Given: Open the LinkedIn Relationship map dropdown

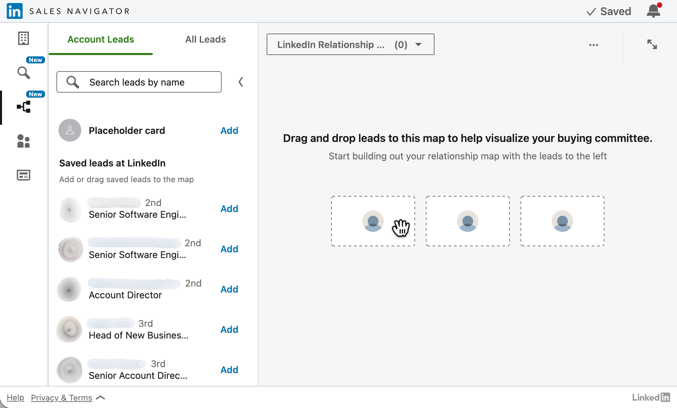Looking at the screenshot, I should 350,44.
